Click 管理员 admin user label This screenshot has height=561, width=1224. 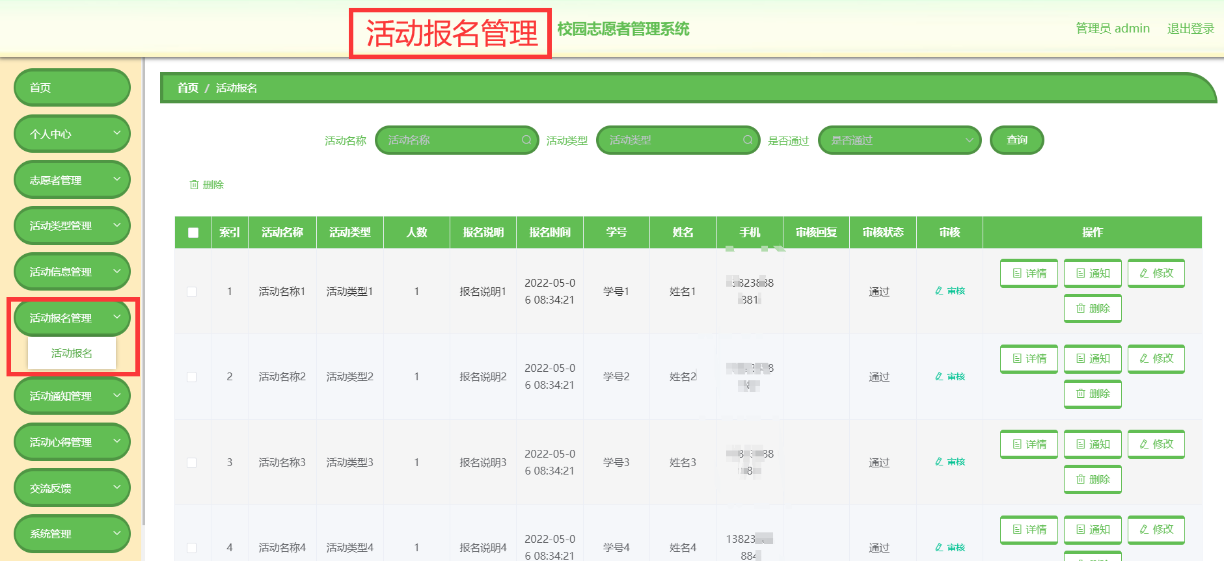(x=1113, y=29)
